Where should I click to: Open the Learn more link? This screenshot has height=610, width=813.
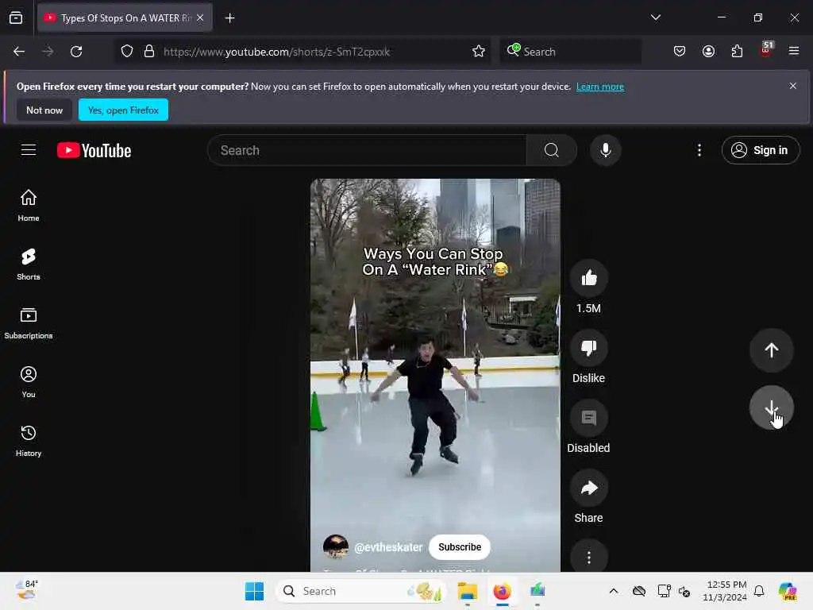[x=600, y=87]
